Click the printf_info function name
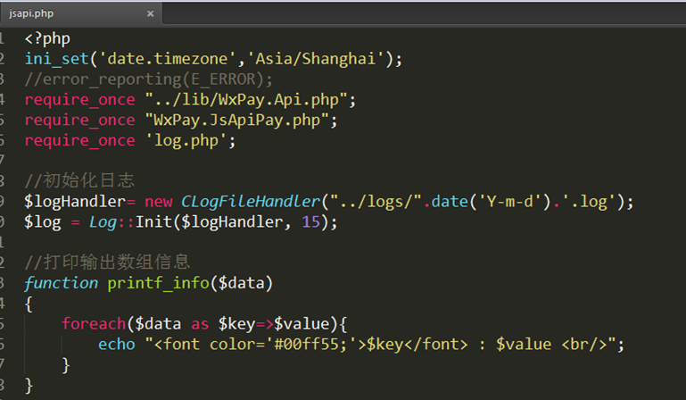 (159, 283)
